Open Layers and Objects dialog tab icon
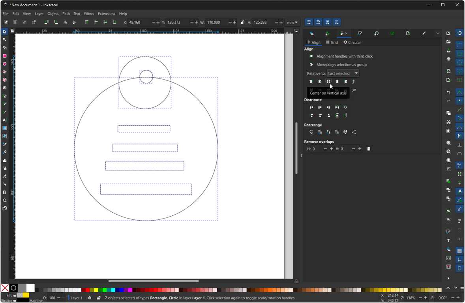Image resolution: width=465 pixels, height=303 pixels. pyautogui.click(x=311, y=34)
